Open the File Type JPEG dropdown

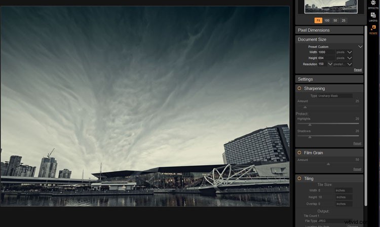[x=335, y=221]
